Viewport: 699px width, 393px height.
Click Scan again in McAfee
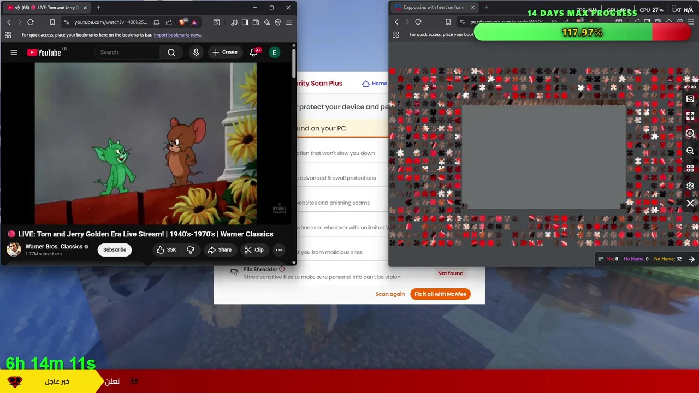pyautogui.click(x=390, y=294)
